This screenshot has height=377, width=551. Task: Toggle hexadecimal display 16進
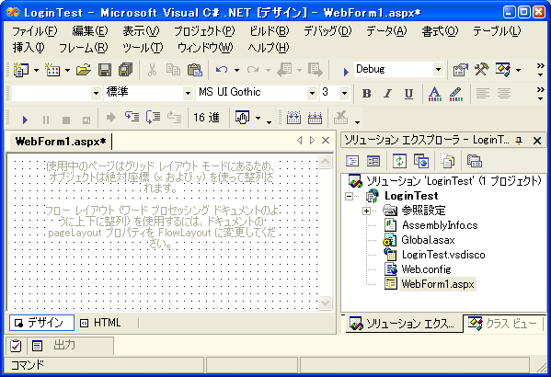(x=206, y=118)
